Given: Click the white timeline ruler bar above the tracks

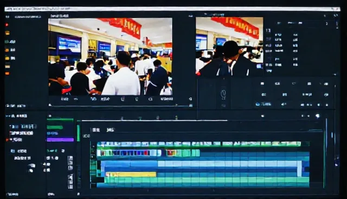Looking at the screenshot, I should pos(155,121).
